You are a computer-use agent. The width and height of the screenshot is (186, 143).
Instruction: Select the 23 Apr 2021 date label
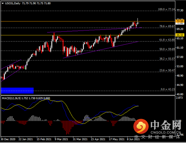tap(98, 139)
